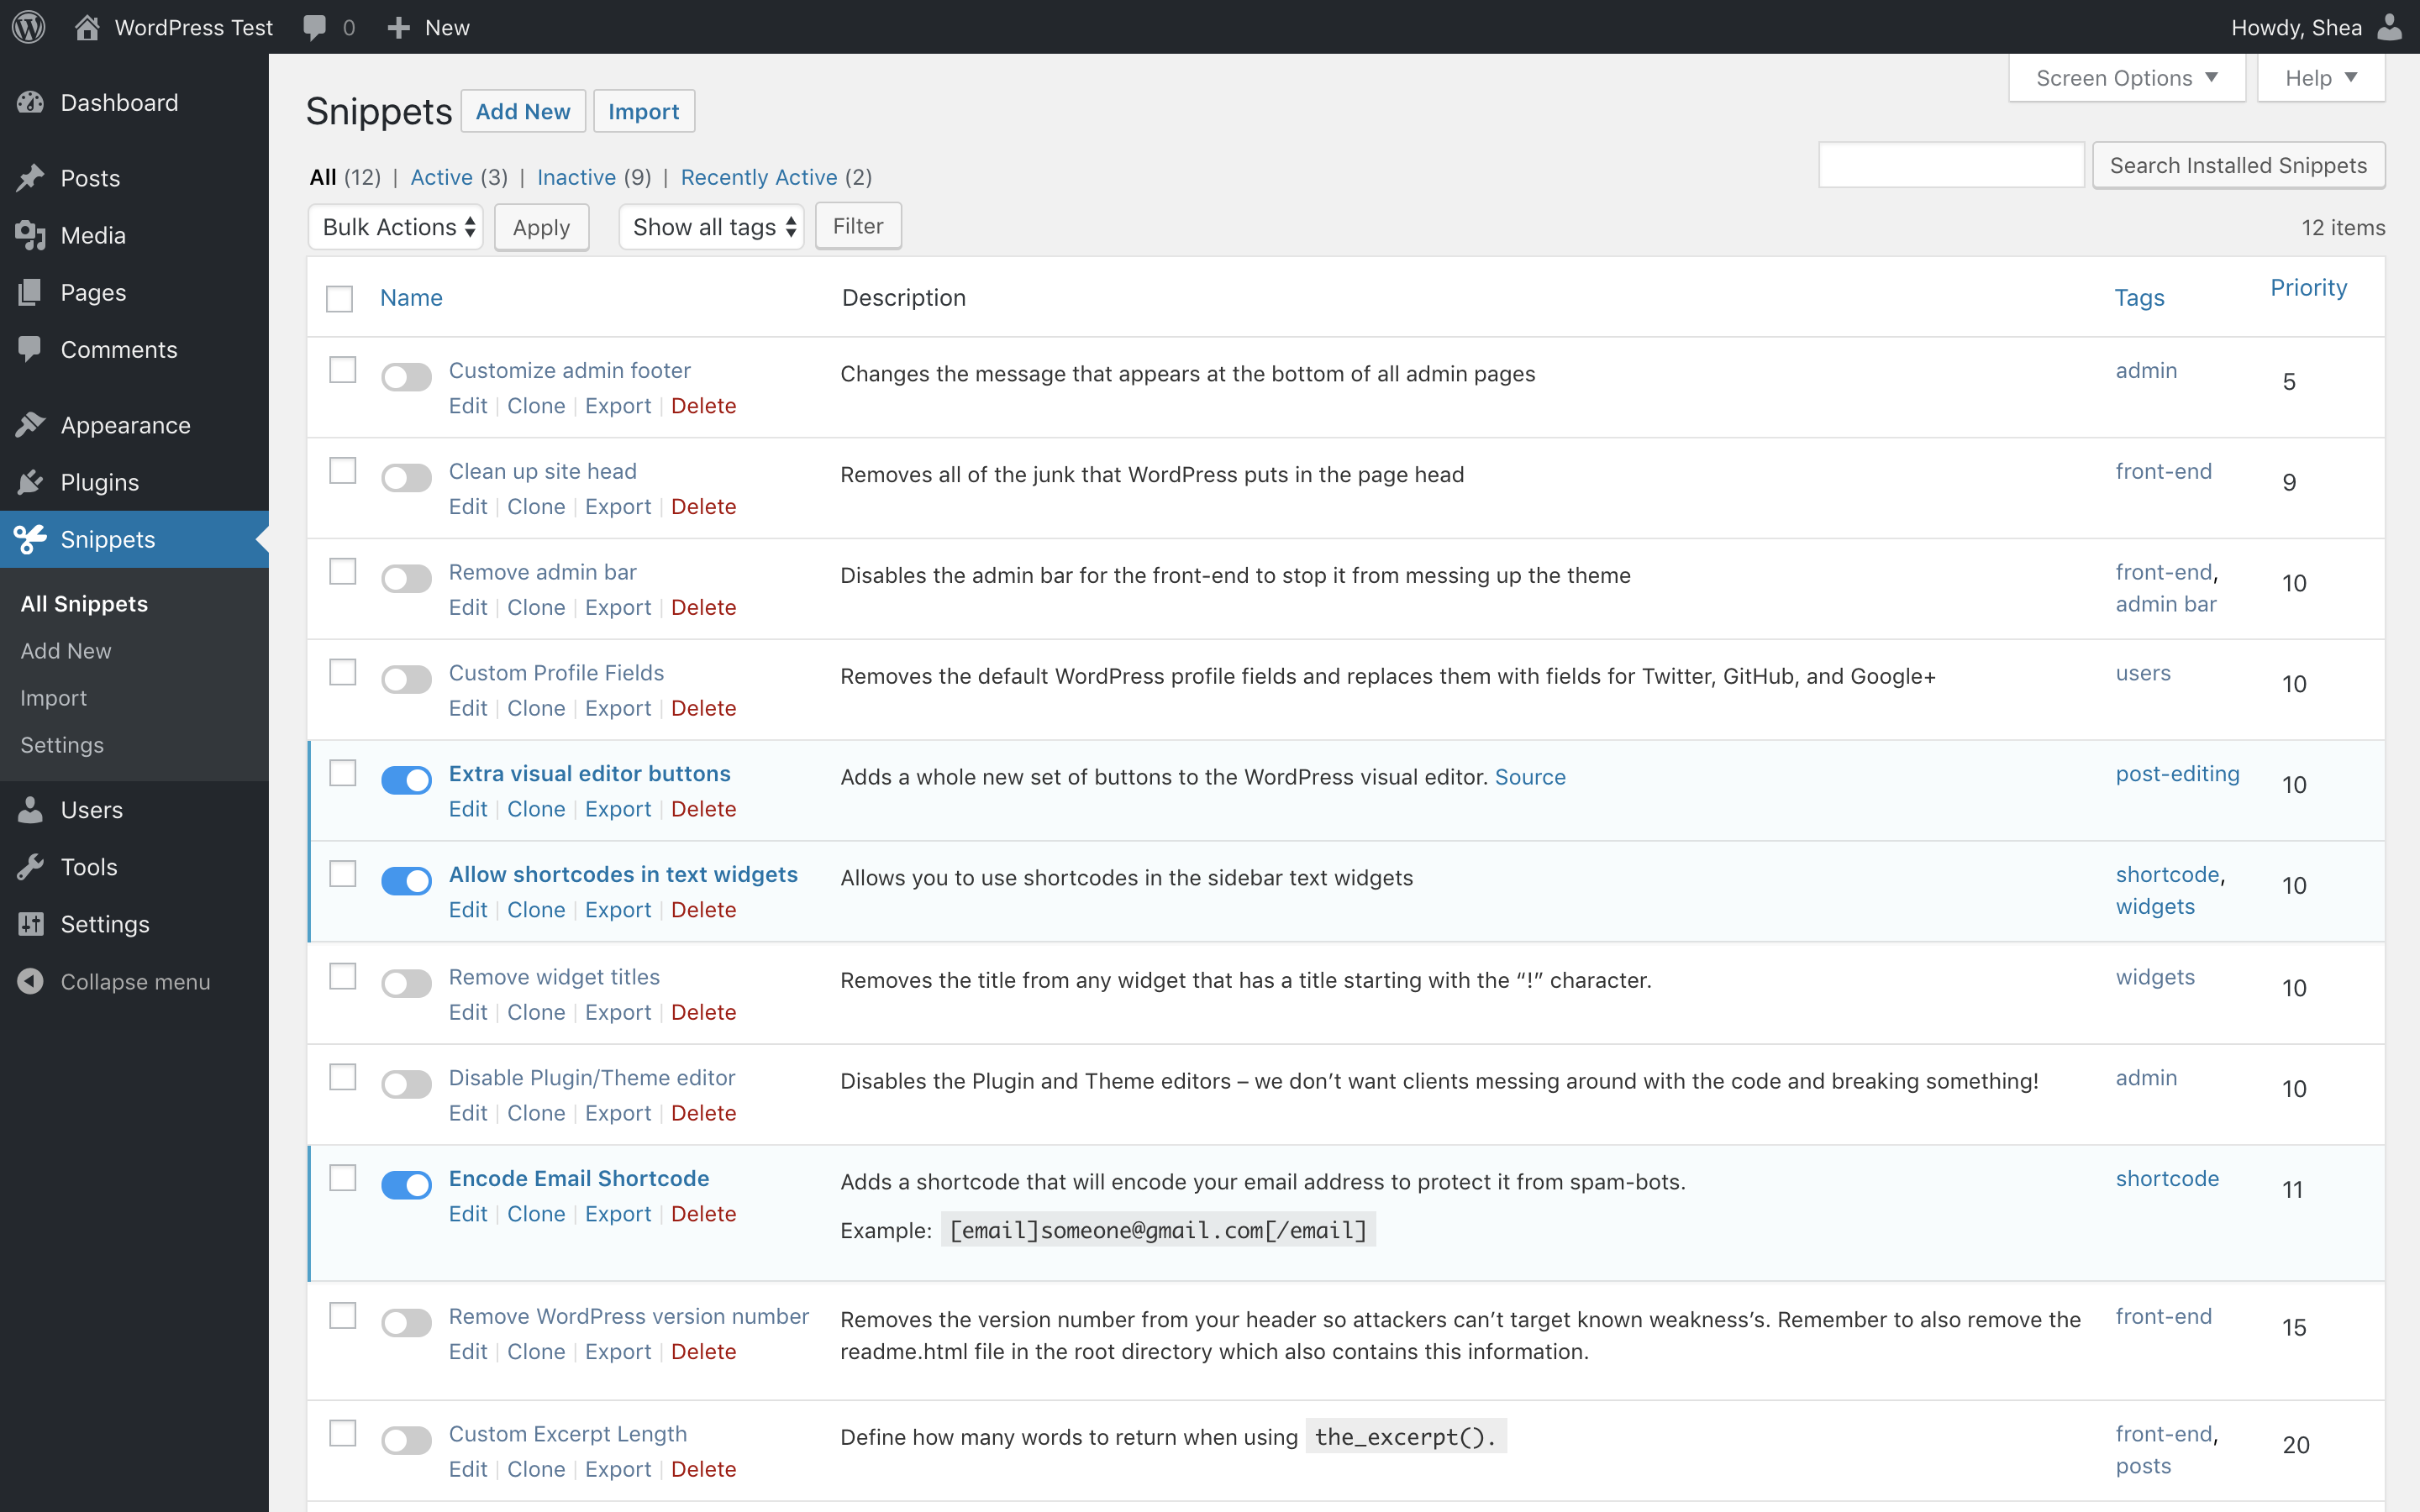Select the Active tab filter

pos(443,176)
